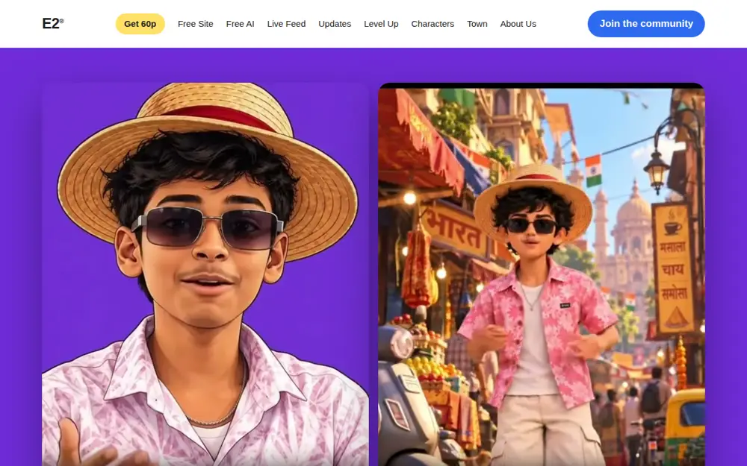The width and height of the screenshot is (747, 466).
Task: Click Join the community button
Action: [646, 24]
